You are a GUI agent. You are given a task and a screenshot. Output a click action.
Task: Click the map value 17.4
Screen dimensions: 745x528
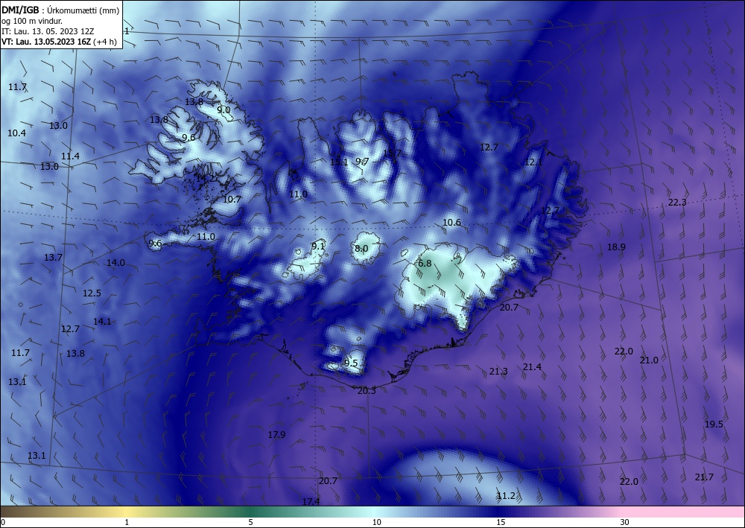point(310,501)
